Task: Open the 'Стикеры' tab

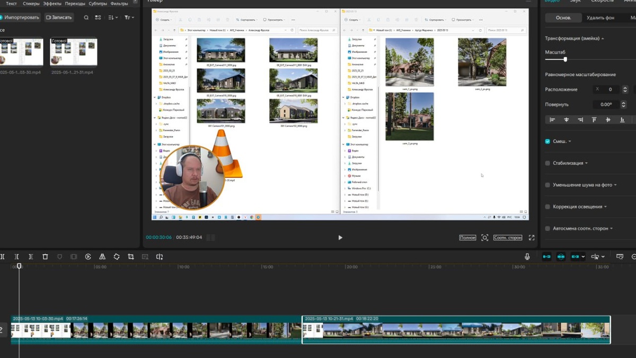Action: pyautogui.click(x=31, y=3)
